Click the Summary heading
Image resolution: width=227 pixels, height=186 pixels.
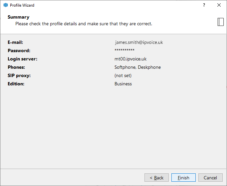click(18, 17)
